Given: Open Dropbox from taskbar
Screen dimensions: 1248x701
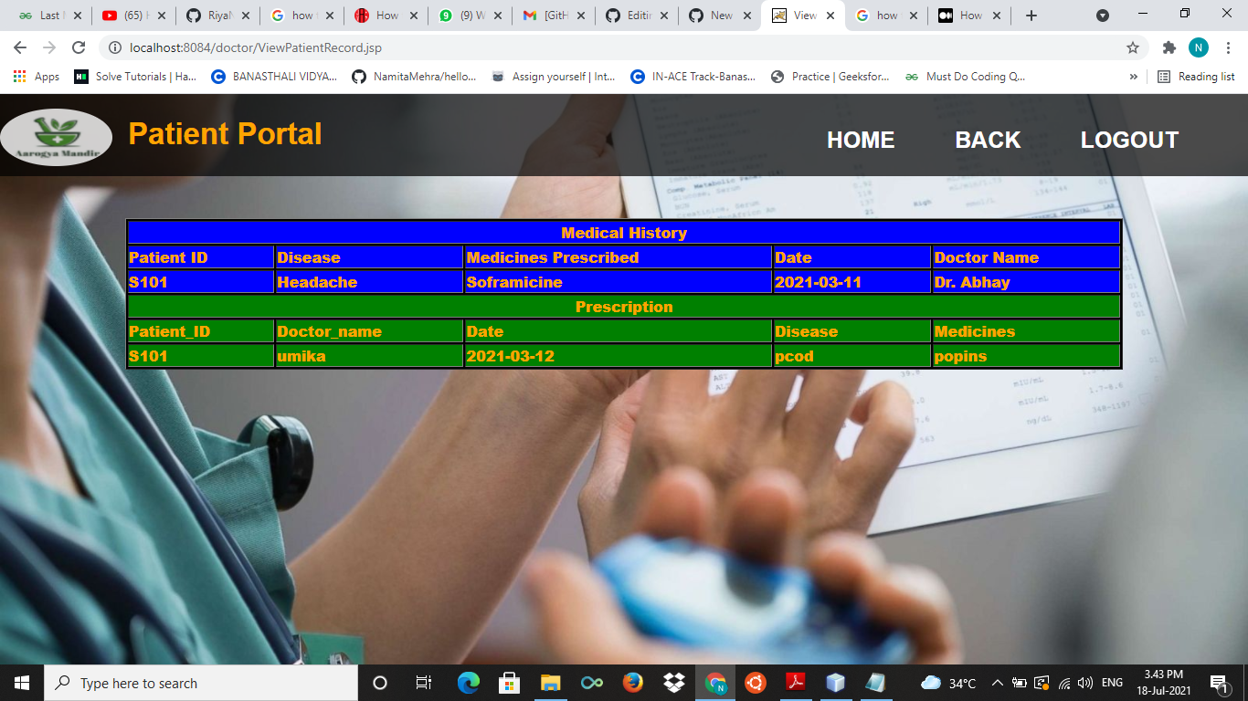Looking at the screenshot, I should [x=674, y=683].
